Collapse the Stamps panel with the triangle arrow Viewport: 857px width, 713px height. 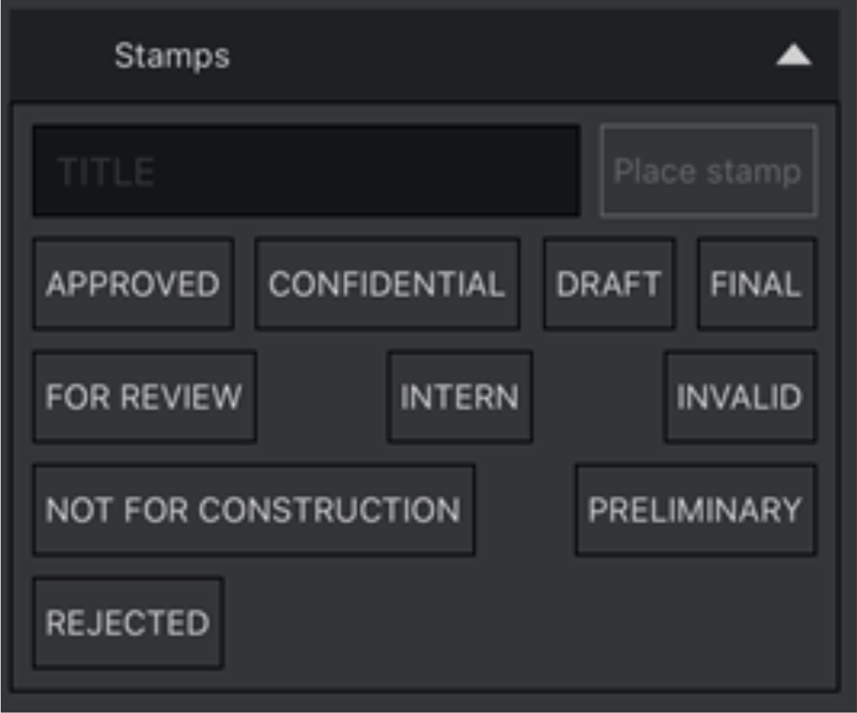tap(793, 55)
